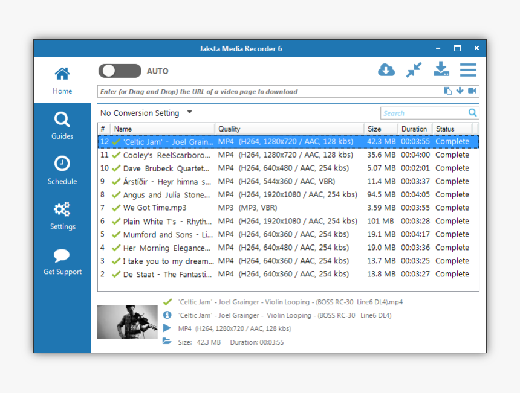Open the hamburger menu
520x393 pixels.
click(468, 70)
